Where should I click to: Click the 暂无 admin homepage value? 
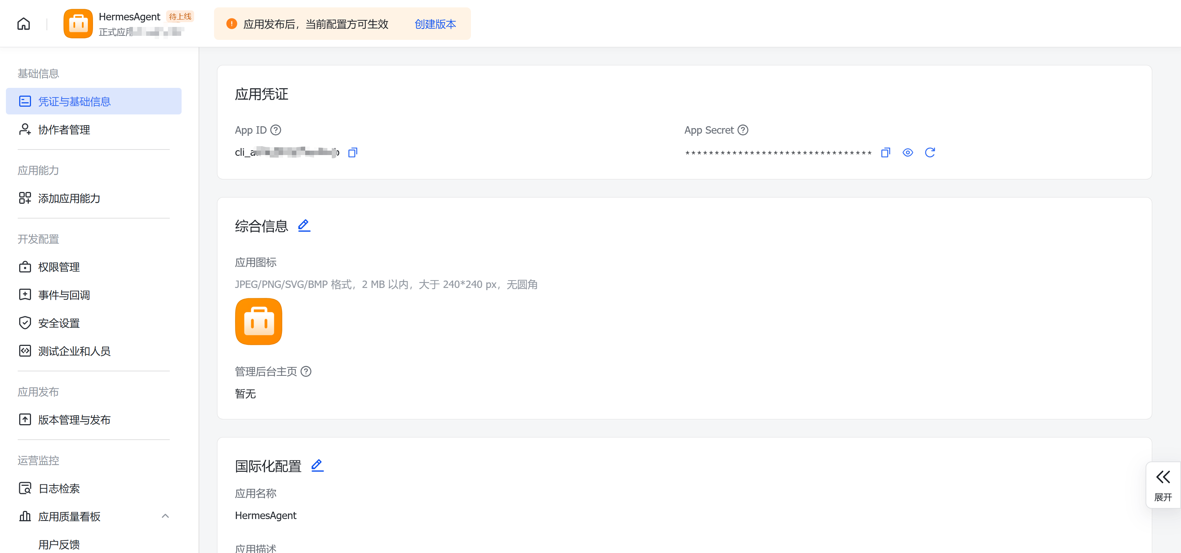point(245,394)
